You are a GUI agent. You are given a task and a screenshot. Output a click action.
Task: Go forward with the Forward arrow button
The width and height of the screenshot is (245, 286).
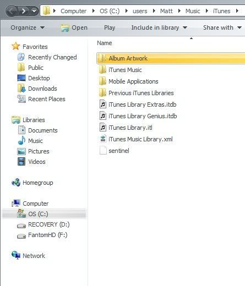24,11
